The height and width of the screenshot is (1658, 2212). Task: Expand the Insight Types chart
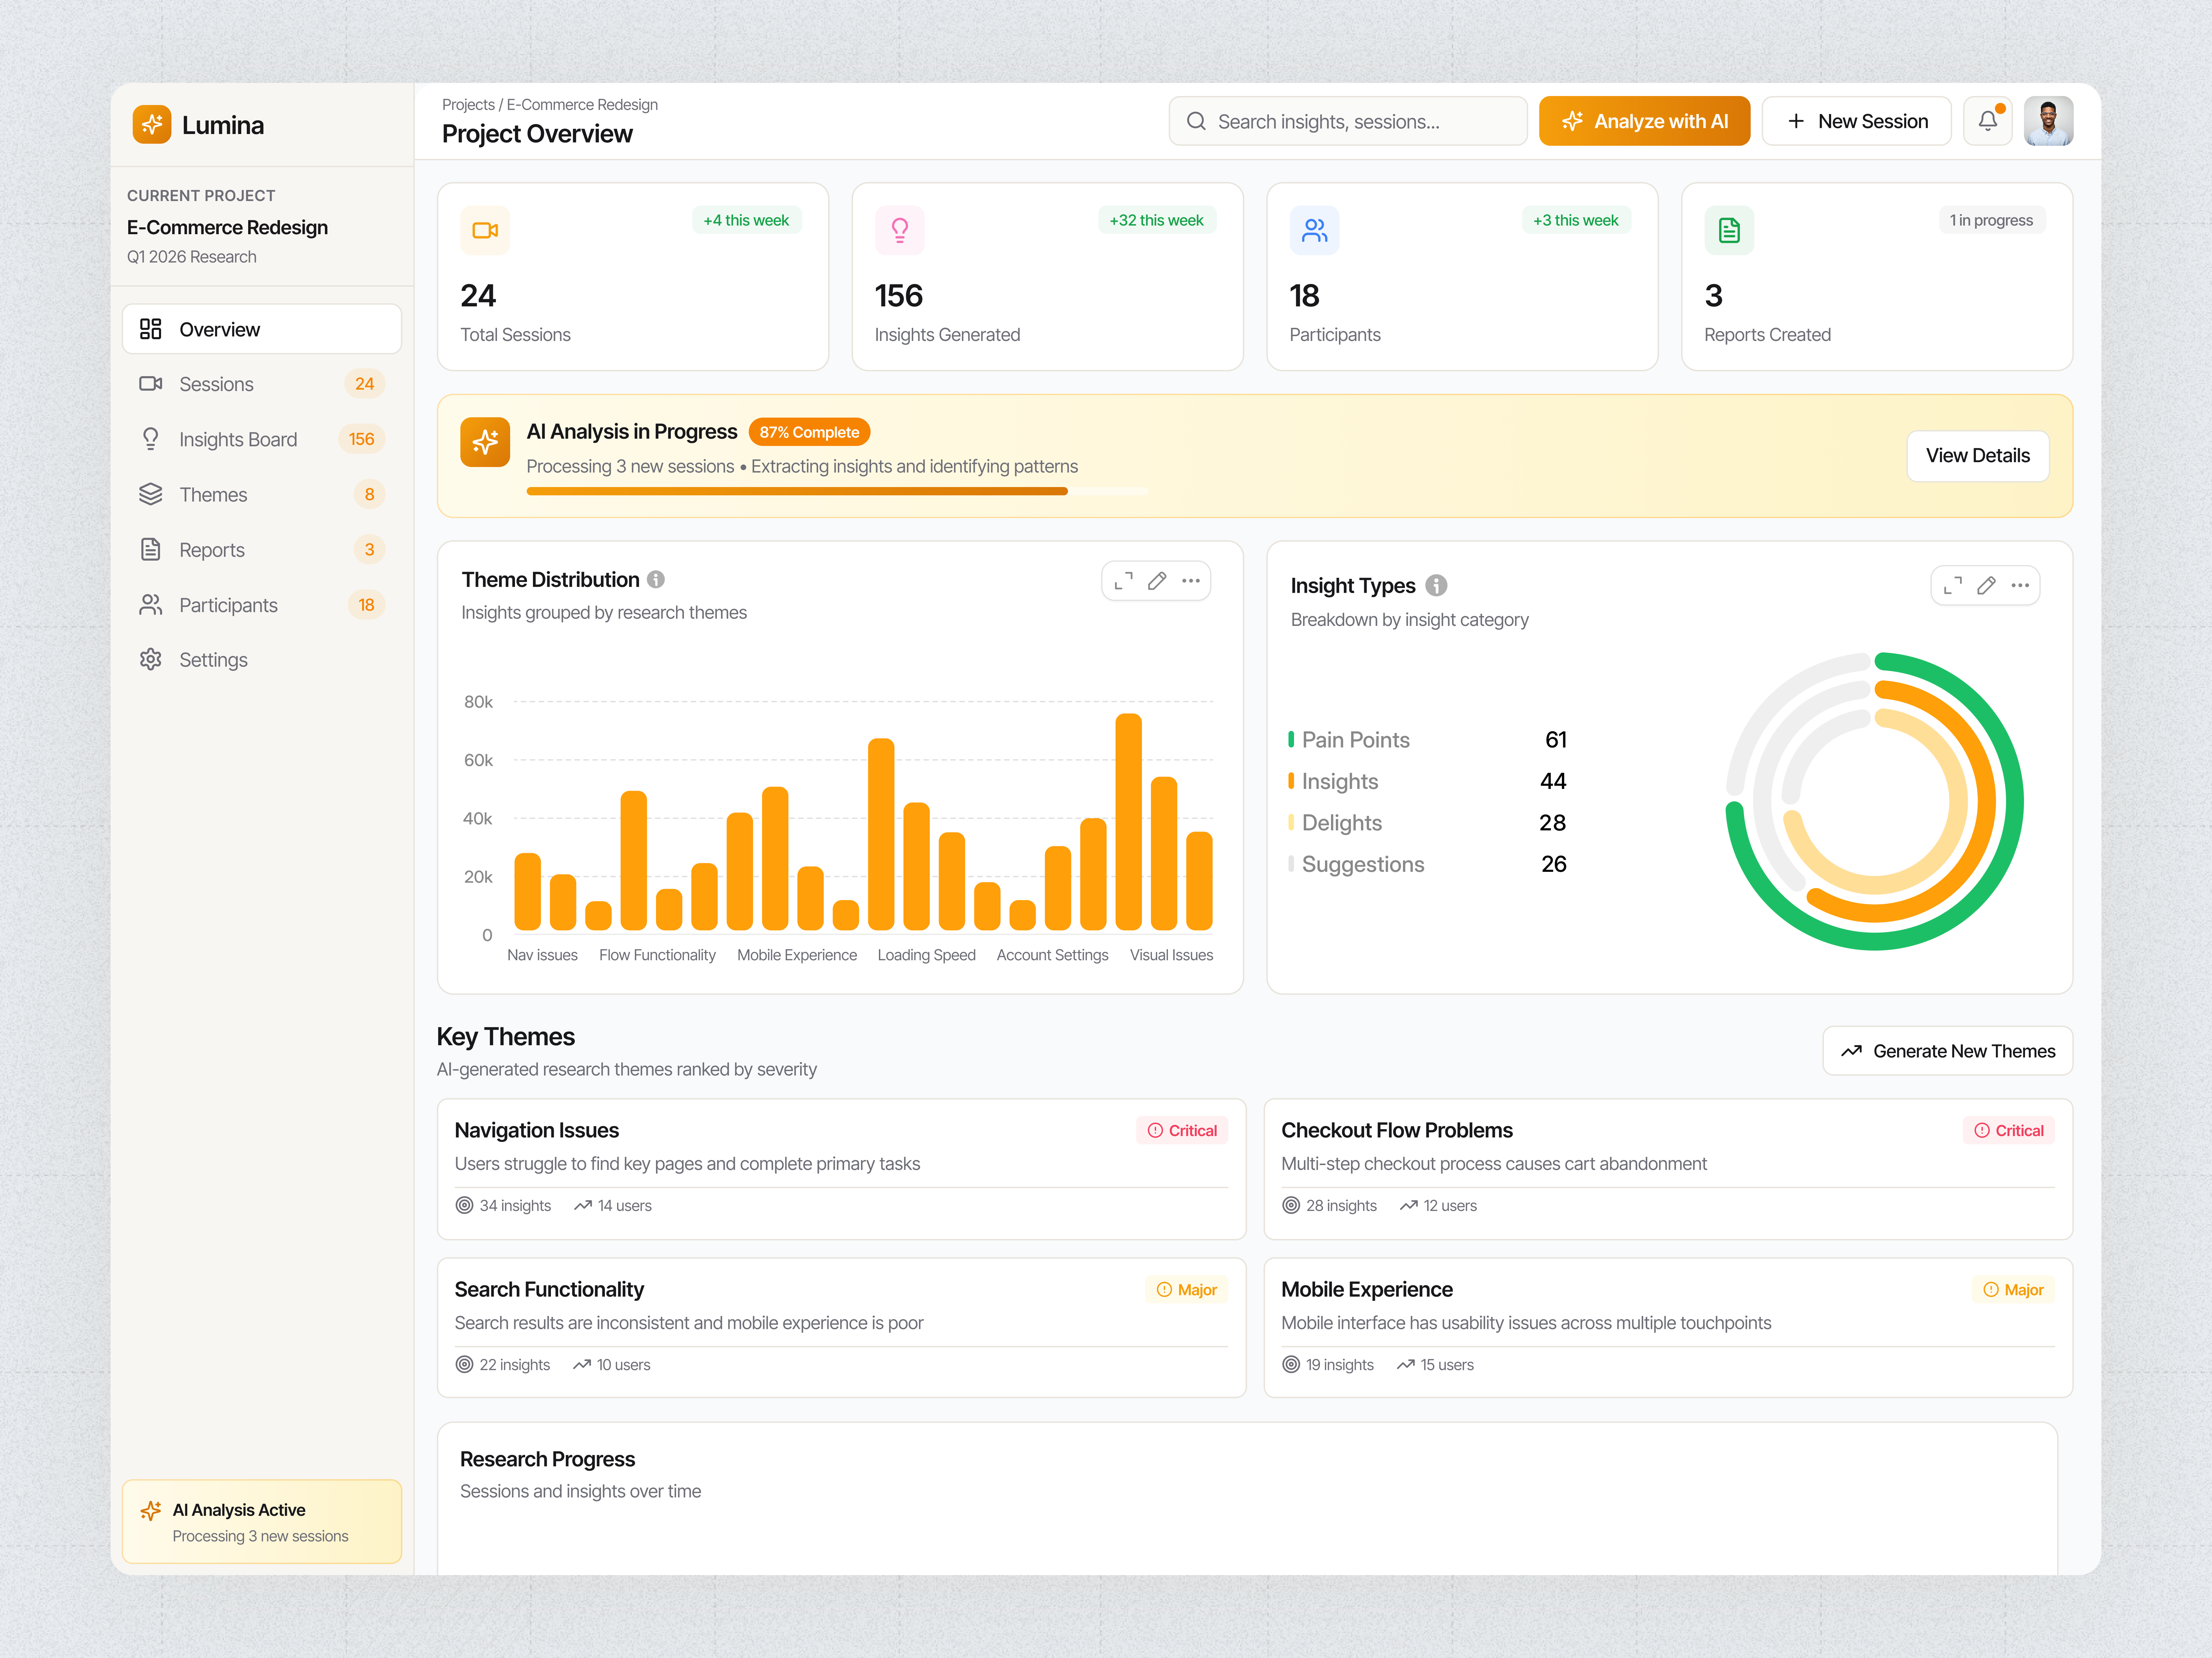[x=1953, y=585]
